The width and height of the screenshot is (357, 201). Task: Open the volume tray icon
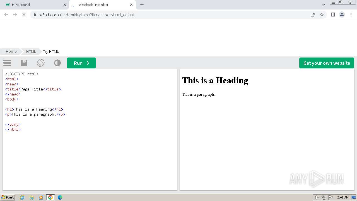pos(317,197)
